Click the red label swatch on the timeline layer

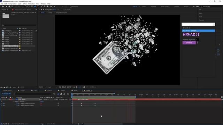(x=11, y=99)
